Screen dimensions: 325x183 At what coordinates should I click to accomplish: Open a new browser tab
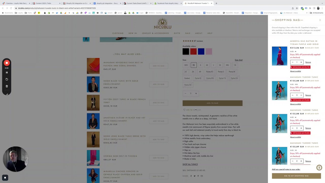216,3
